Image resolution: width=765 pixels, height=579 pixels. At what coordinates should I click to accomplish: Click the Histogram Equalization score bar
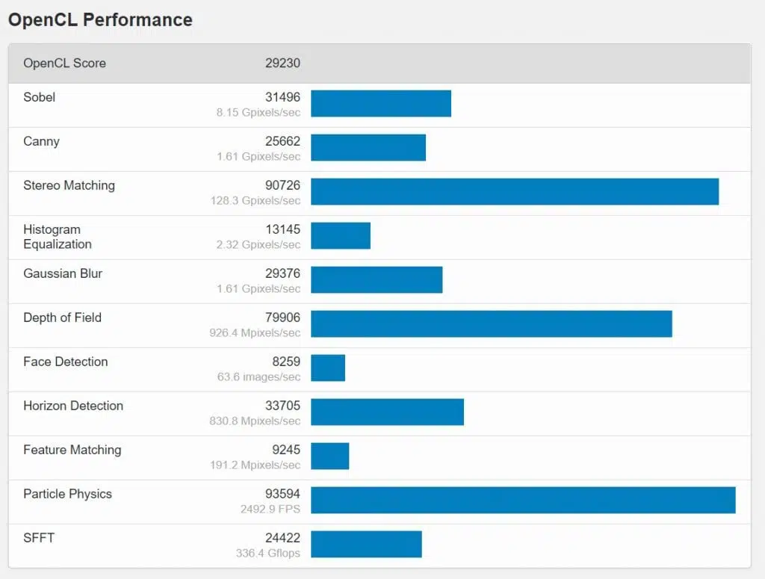(x=341, y=235)
